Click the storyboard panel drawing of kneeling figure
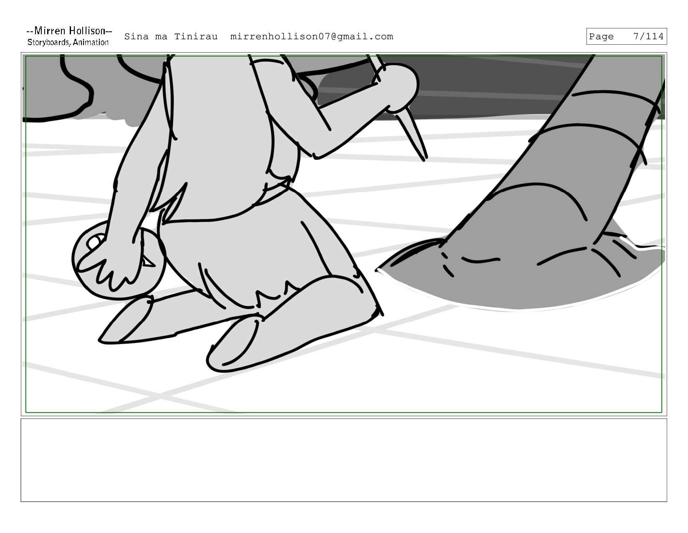The width and height of the screenshot is (688, 533). [344, 234]
